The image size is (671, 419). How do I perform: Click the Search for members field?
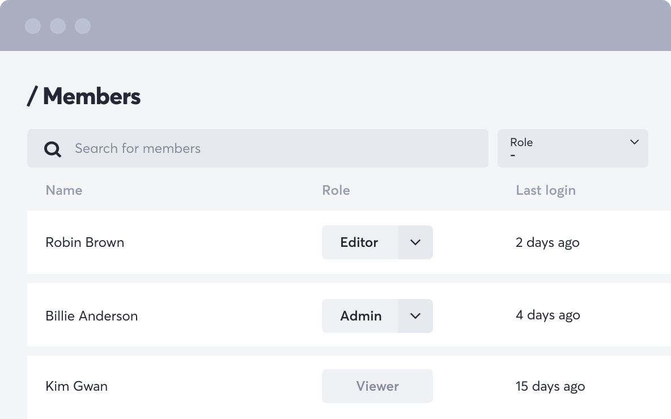click(258, 148)
